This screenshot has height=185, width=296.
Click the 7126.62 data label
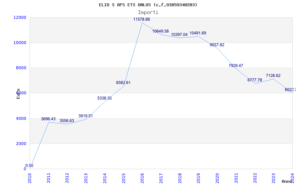273,75
